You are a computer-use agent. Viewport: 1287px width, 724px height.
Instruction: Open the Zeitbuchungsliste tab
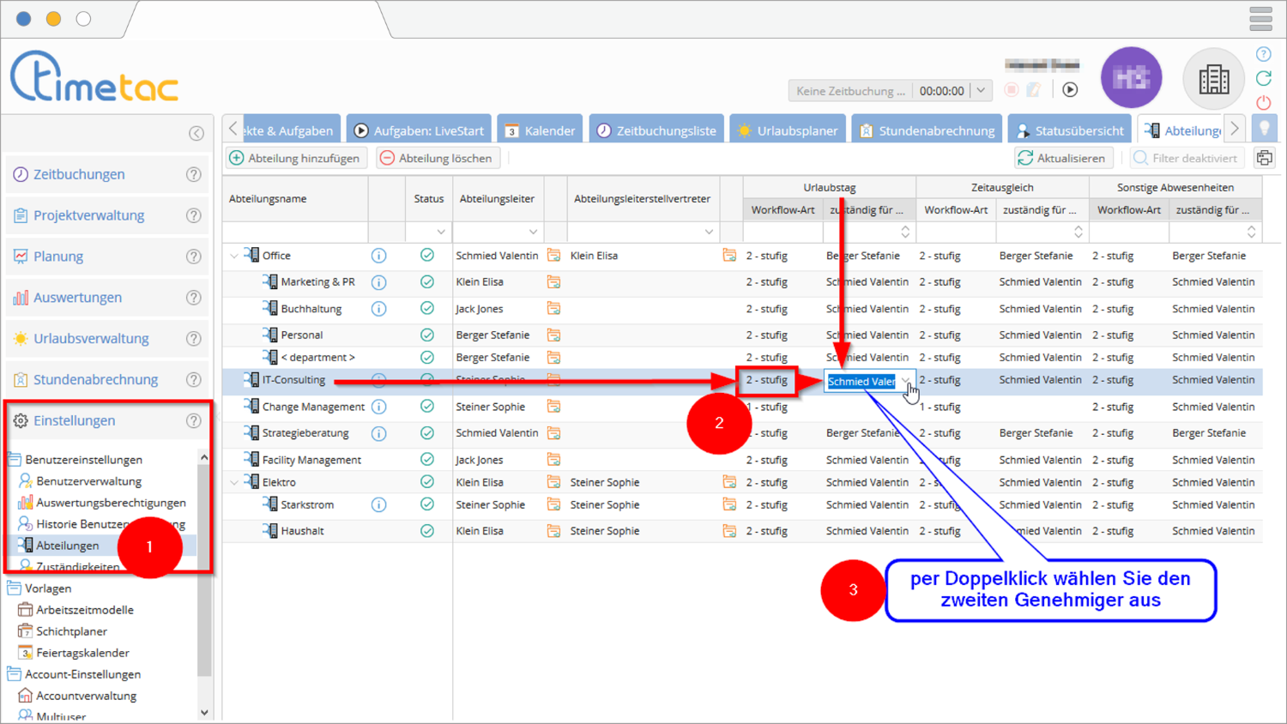[x=656, y=130]
